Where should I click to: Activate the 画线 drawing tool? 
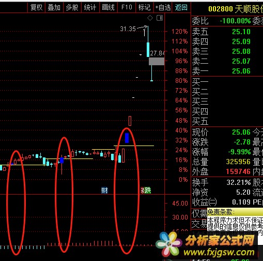(x=108, y=7)
